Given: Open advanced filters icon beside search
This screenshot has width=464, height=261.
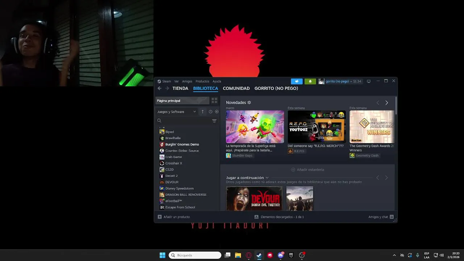Looking at the screenshot, I should coord(214,121).
